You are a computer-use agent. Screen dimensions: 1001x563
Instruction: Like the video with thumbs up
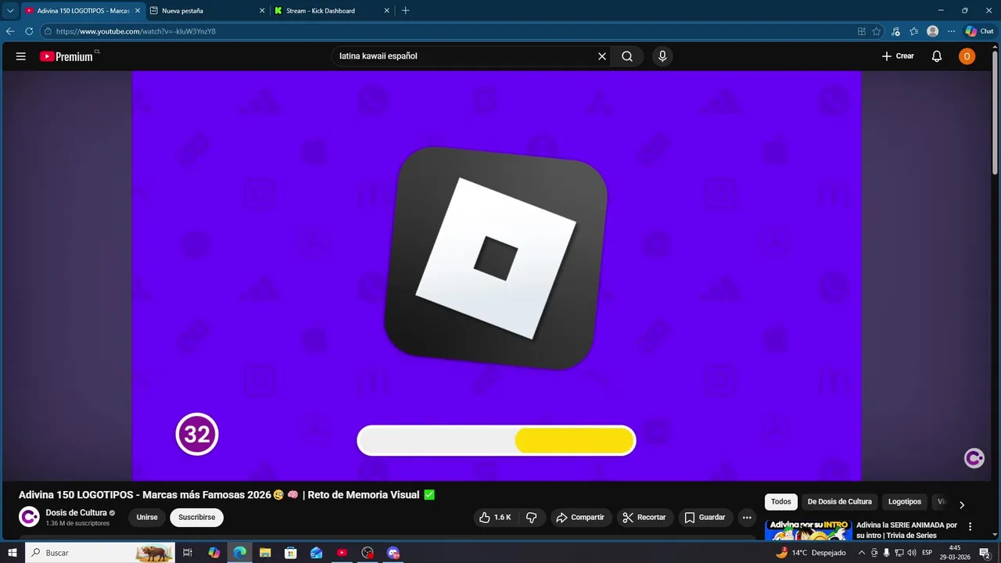click(495, 518)
